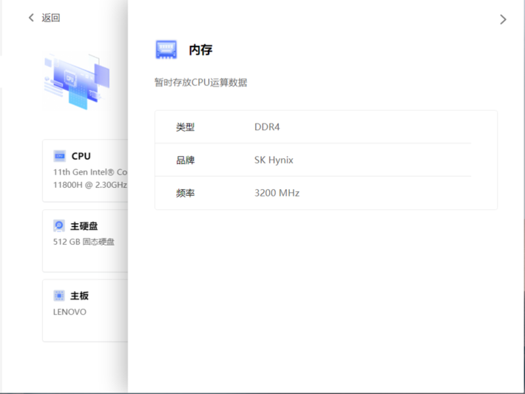Viewport: 525px width, 394px height.
Task: Select the DDR4 memory type value
Action: 267,127
